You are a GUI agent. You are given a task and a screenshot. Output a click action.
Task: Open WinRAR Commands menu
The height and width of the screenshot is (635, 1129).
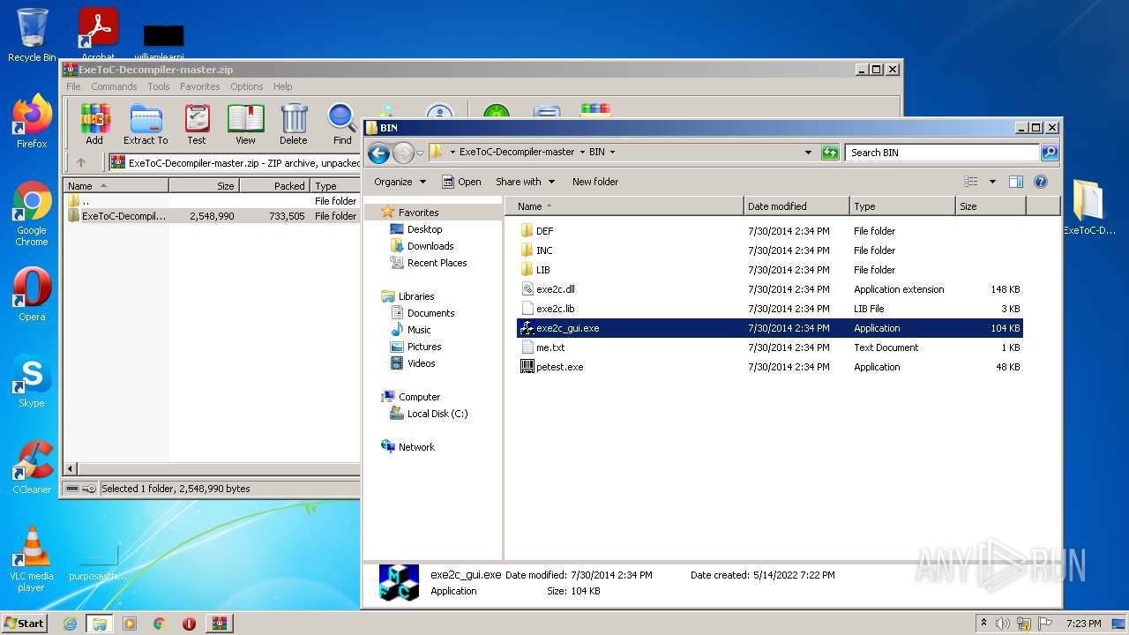pos(114,86)
